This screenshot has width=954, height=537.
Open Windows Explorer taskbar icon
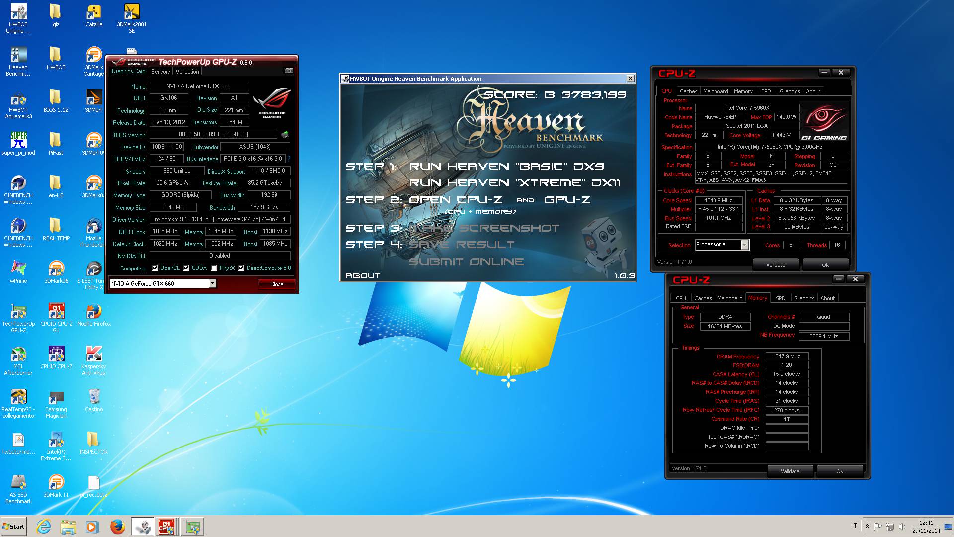tap(68, 527)
